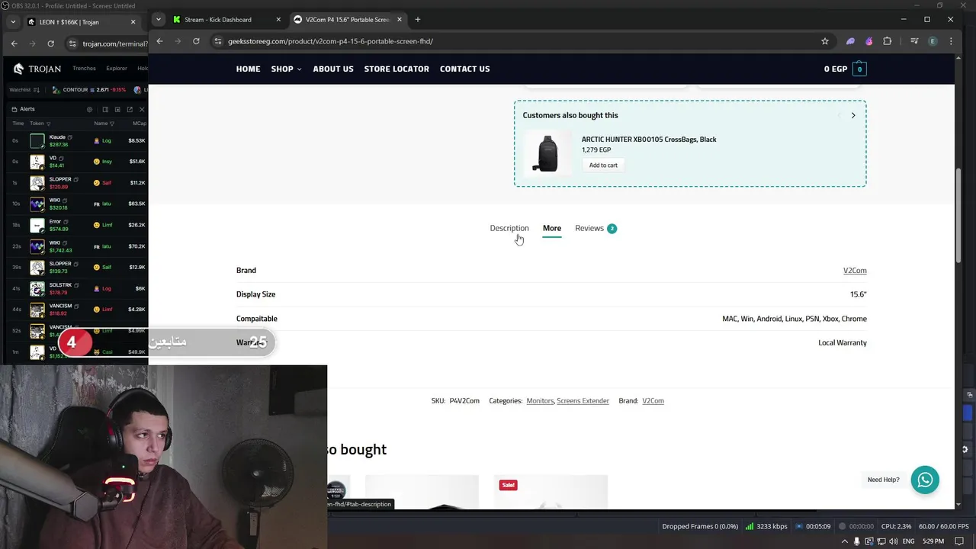Open the ABOUT US page

pyautogui.click(x=332, y=69)
